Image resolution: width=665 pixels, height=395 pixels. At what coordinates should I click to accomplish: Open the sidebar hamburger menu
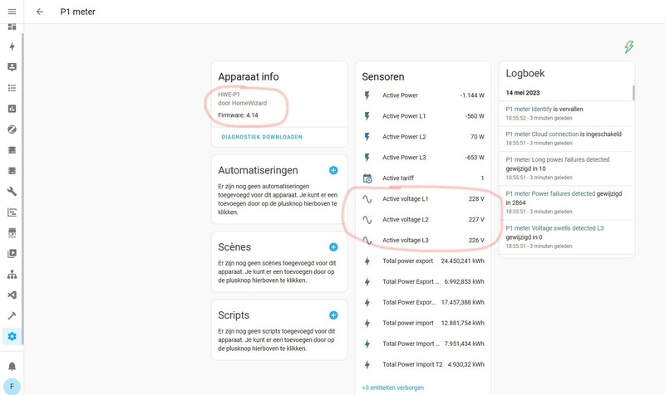click(x=12, y=12)
